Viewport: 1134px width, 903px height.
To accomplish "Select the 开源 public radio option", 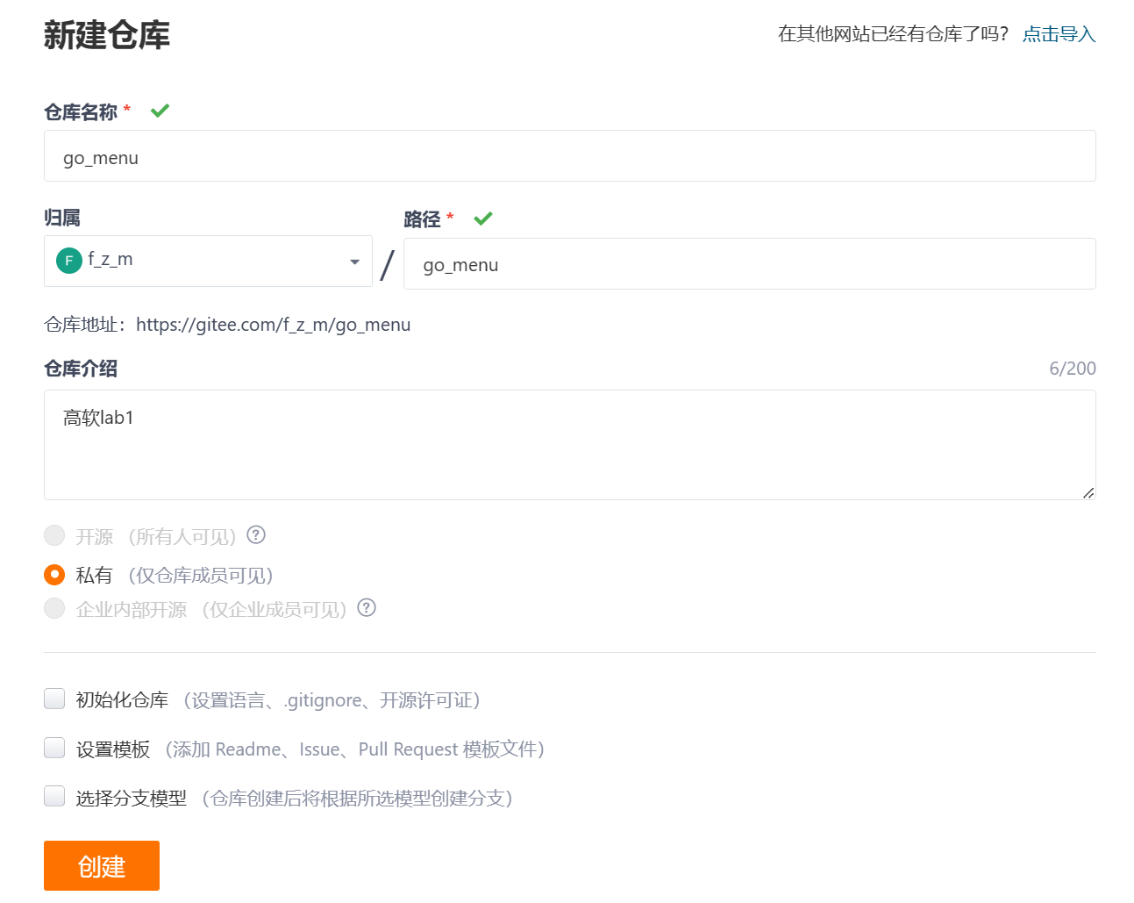I will [54, 535].
